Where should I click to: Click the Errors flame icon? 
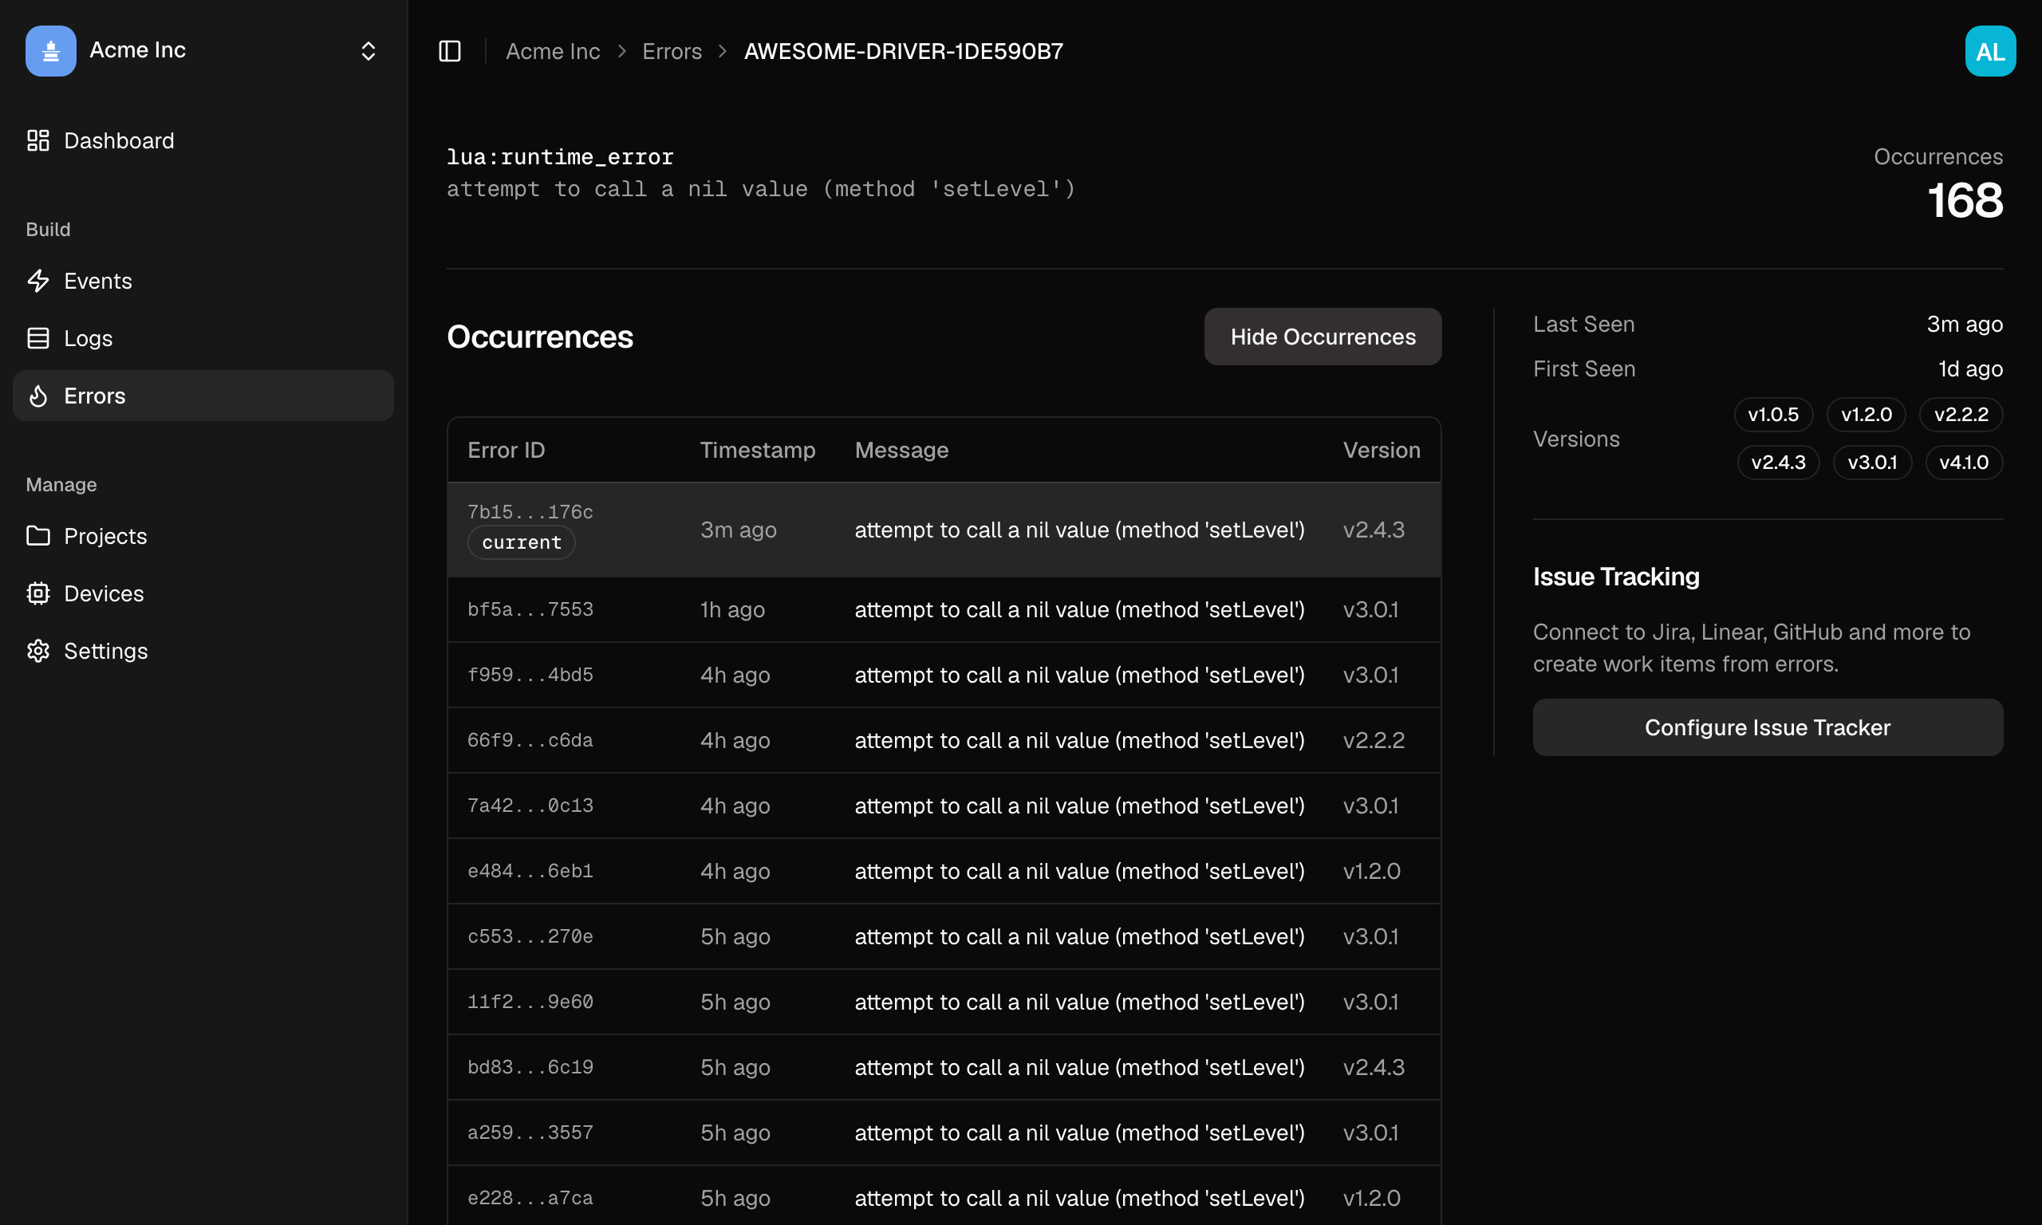click(38, 396)
